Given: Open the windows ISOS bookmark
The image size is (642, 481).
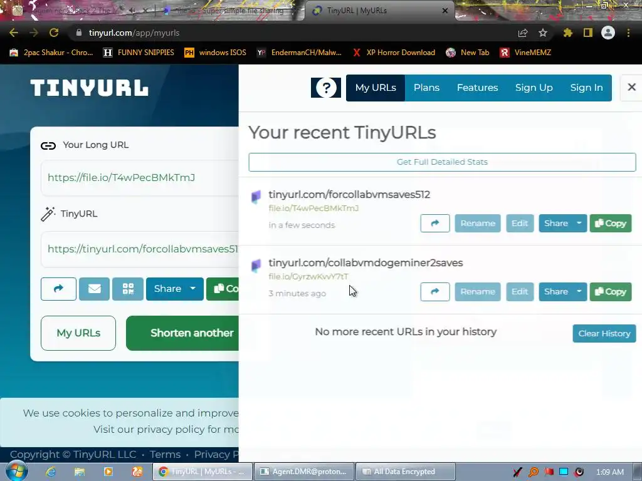Looking at the screenshot, I should tap(216, 53).
